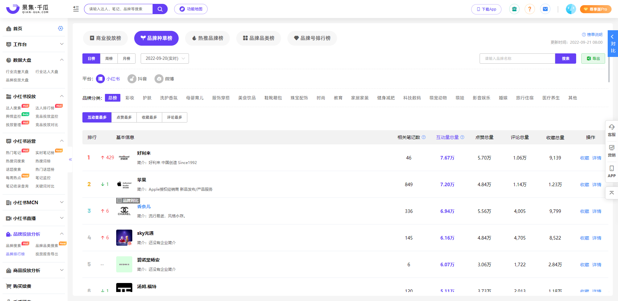The image size is (618, 301).
Task: Switch to 日榜 ranking period
Action: click(91, 59)
